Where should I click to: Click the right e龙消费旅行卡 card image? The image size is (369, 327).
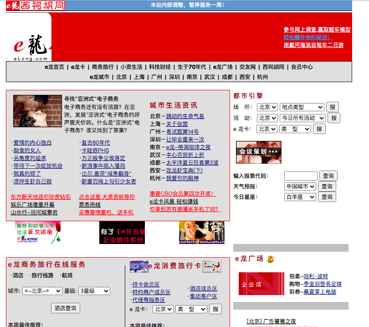click(212, 266)
